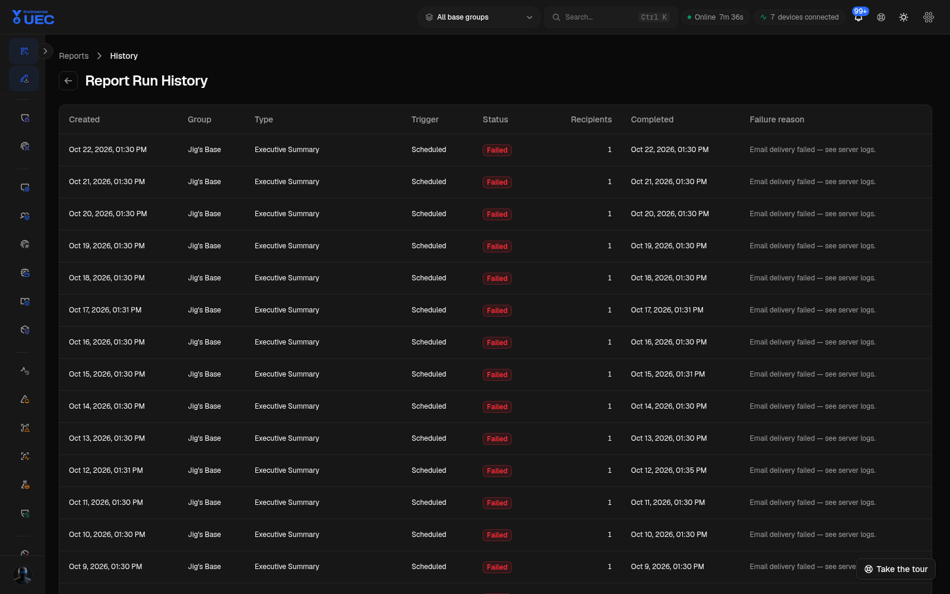The image size is (950, 594).
Task: Open the activity history sidebar icon
Action: click(25, 371)
